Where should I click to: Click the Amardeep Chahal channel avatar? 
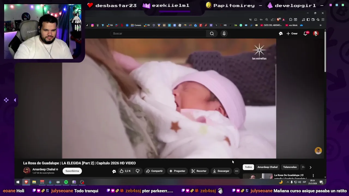point(27,171)
